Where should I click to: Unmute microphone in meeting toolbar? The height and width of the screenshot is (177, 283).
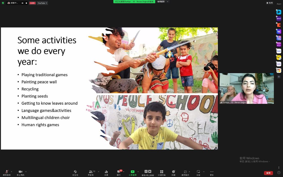[x=7, y=173]
